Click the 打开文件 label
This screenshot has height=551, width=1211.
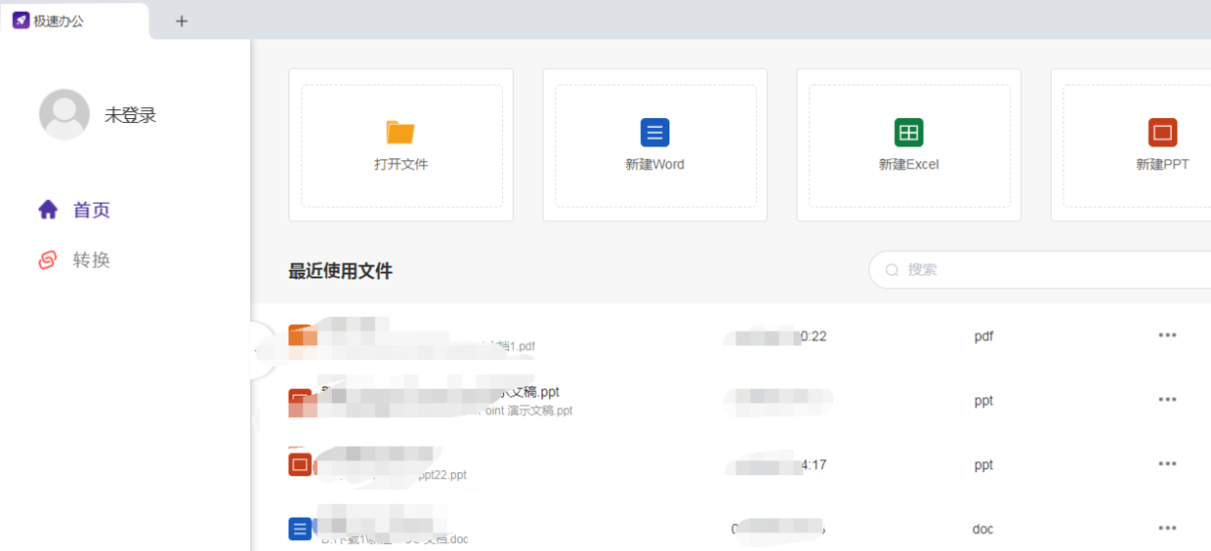(401, 164)
